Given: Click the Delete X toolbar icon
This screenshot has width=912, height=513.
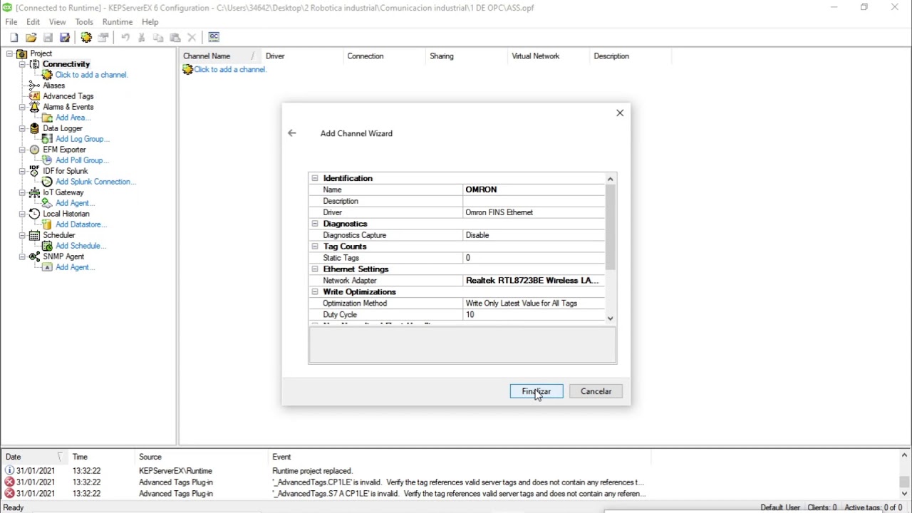Looking at the screenshot, I should tap(192, 38).
